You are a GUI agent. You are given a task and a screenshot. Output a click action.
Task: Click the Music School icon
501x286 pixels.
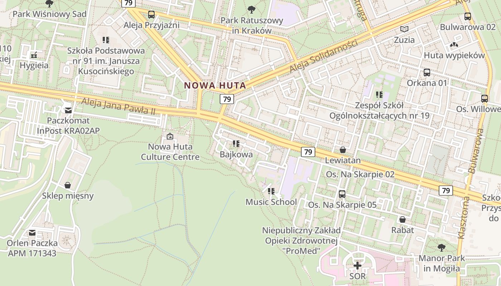pos(271,191)
